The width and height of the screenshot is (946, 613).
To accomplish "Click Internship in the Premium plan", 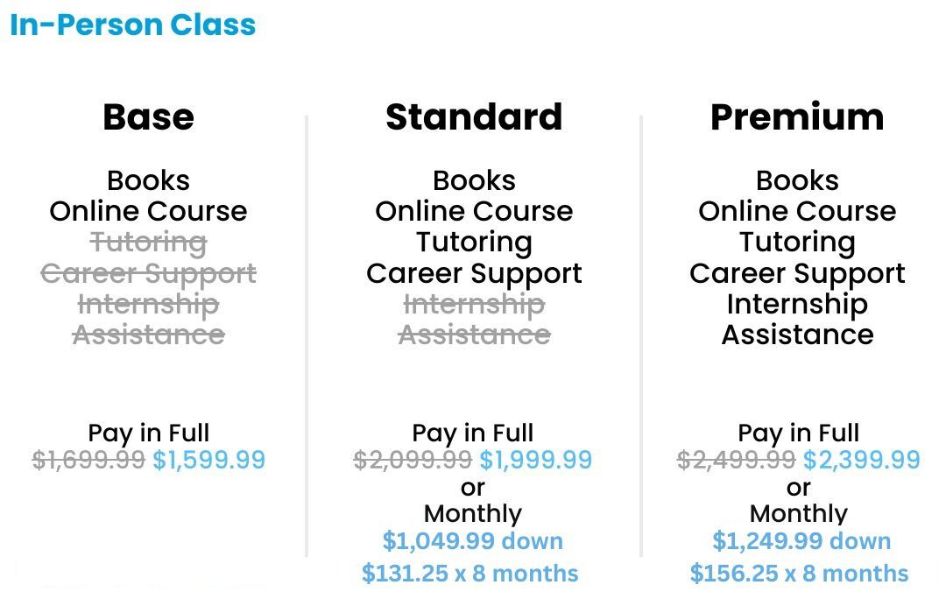I will (x=797, y=304).
